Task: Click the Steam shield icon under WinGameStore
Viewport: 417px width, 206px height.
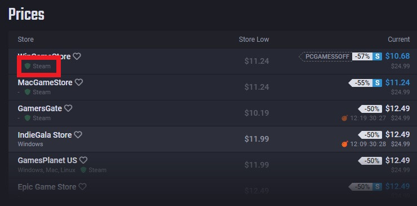Action: coord(28,66)
